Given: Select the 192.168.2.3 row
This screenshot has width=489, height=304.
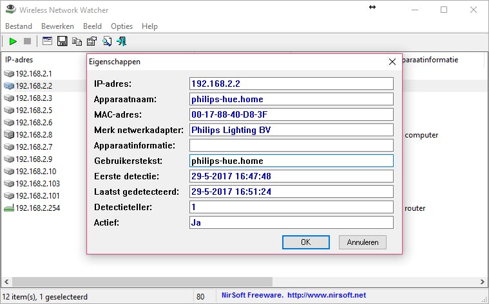Looking at the screenshot, I should tap(34, 98).
